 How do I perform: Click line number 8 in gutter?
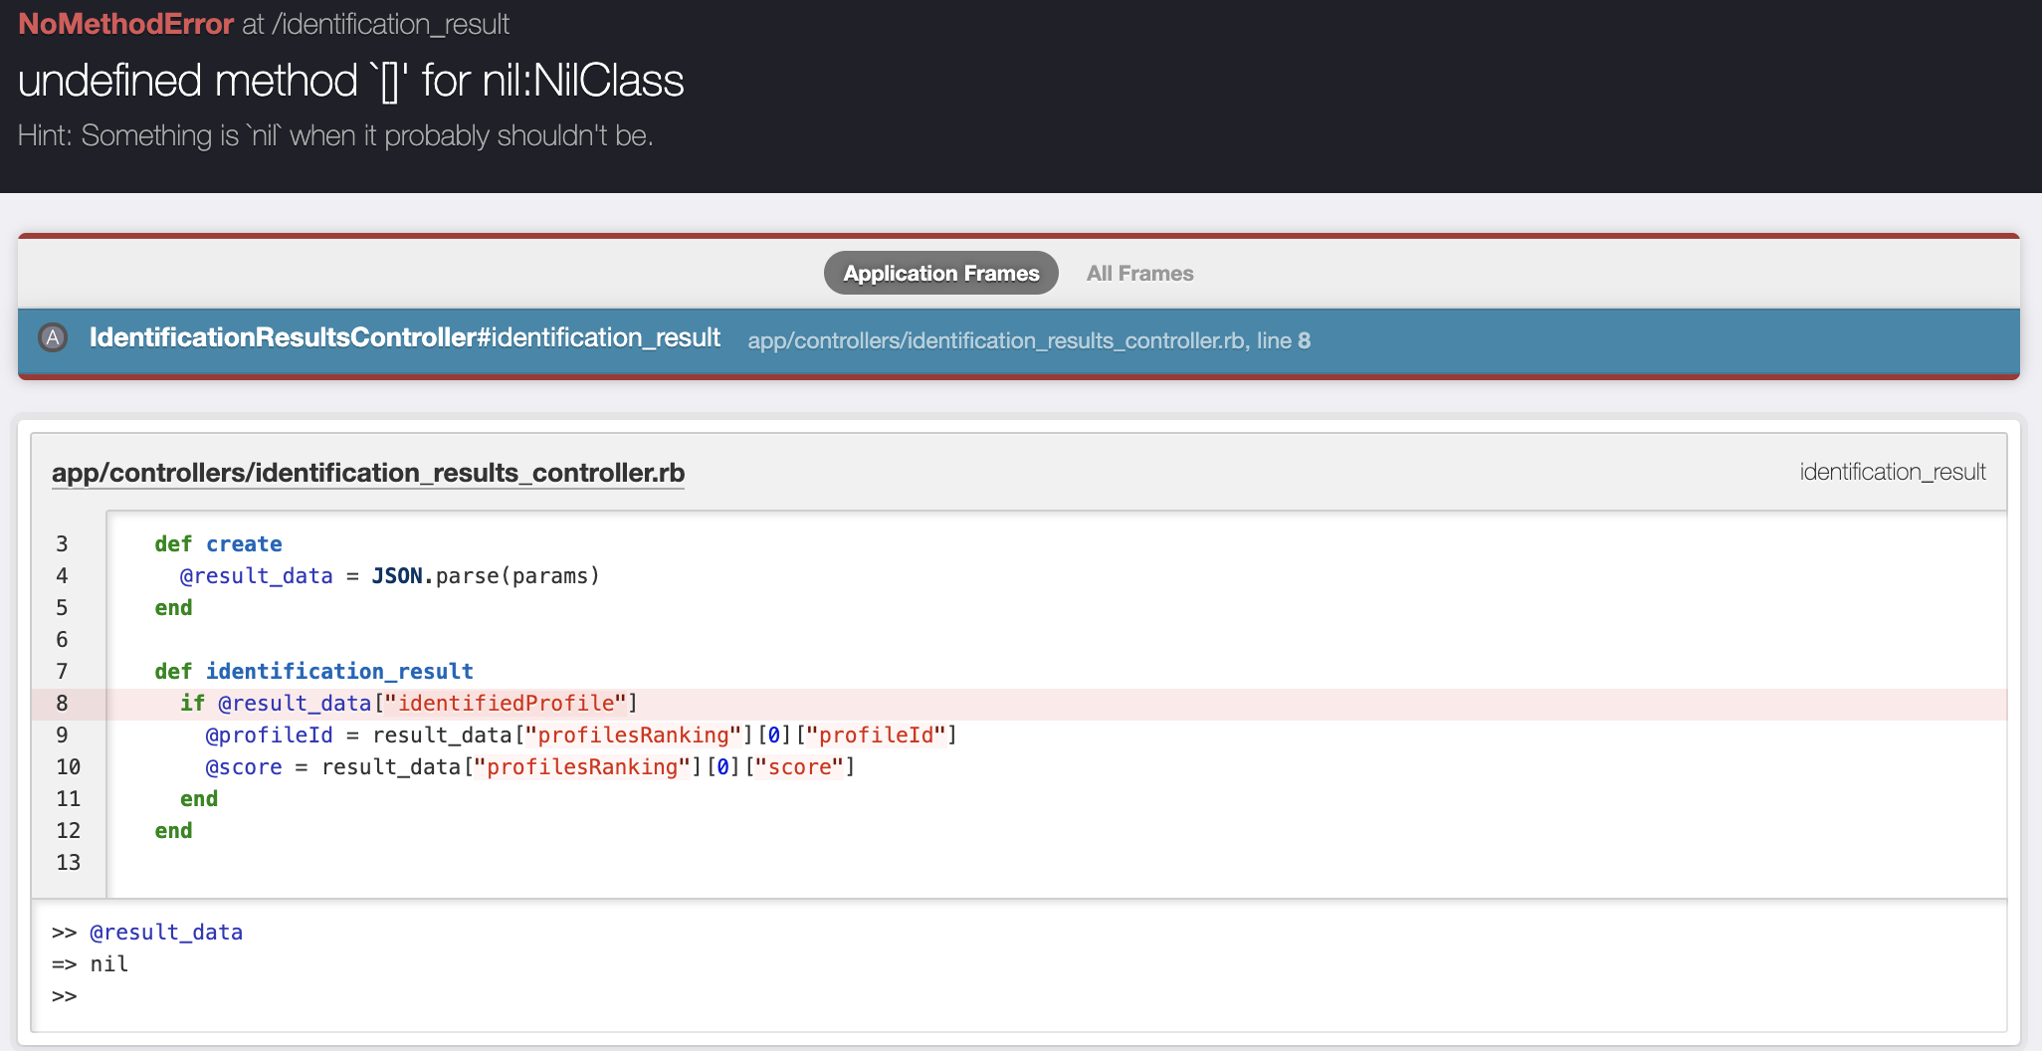point(62,704)
